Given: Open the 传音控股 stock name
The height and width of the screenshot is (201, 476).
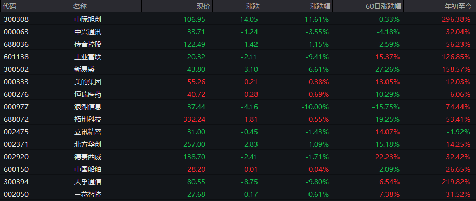Looking at the screenshot, I should 88,44.
